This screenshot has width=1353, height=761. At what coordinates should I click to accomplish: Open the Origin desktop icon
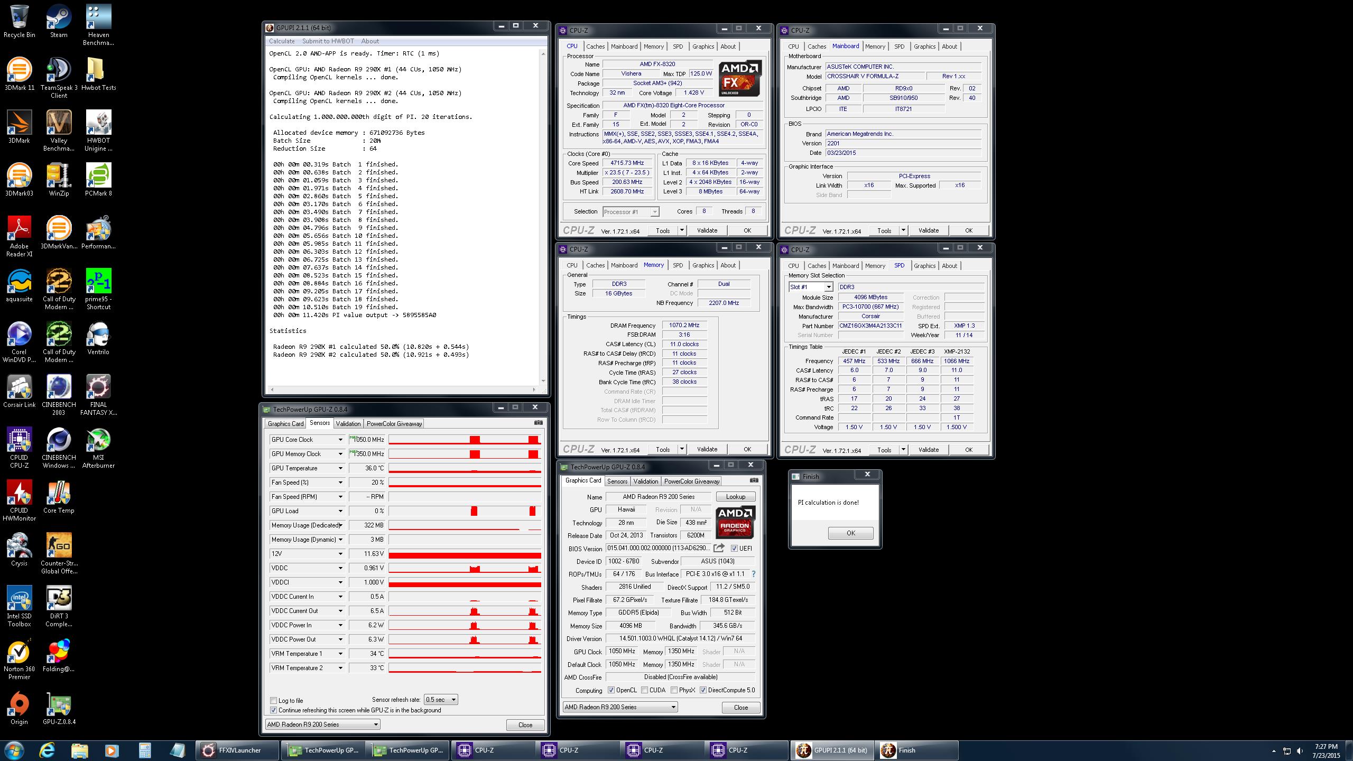(x=19, y=708)
